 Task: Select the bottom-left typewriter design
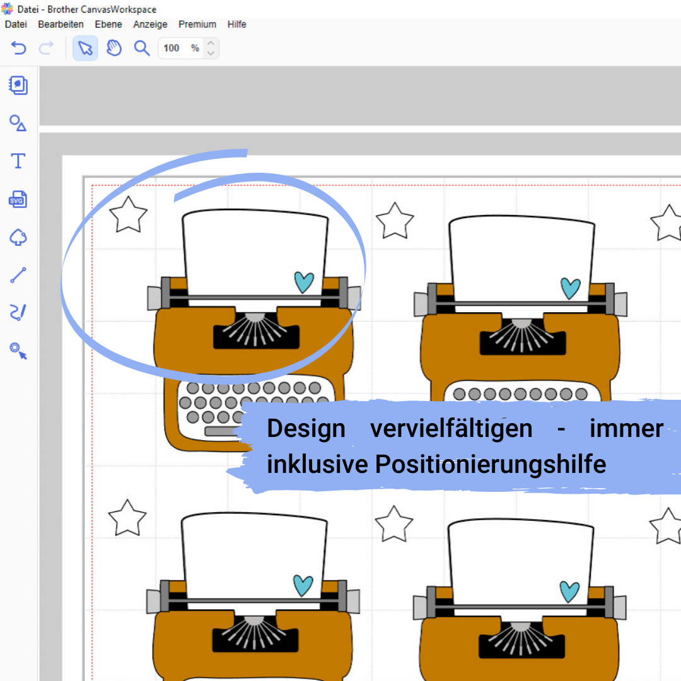point(253,597)
